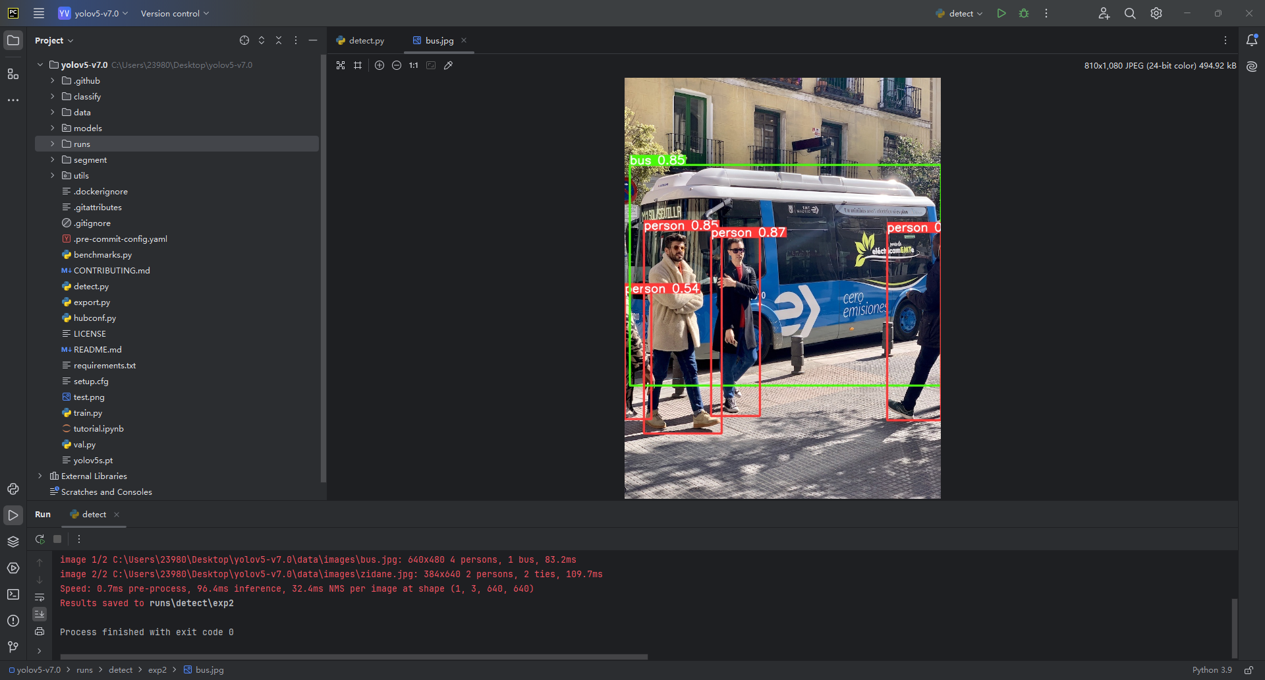The width and height of the screenshot is (1265, 680).
Task: Click the color picker pipette icon
Action: (x=448, y=65)
